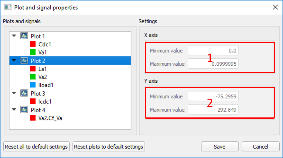The width and height of the screenshot is (283, 158).
Task: Click the Plot 3 scope icon
Action: [24, 93]
